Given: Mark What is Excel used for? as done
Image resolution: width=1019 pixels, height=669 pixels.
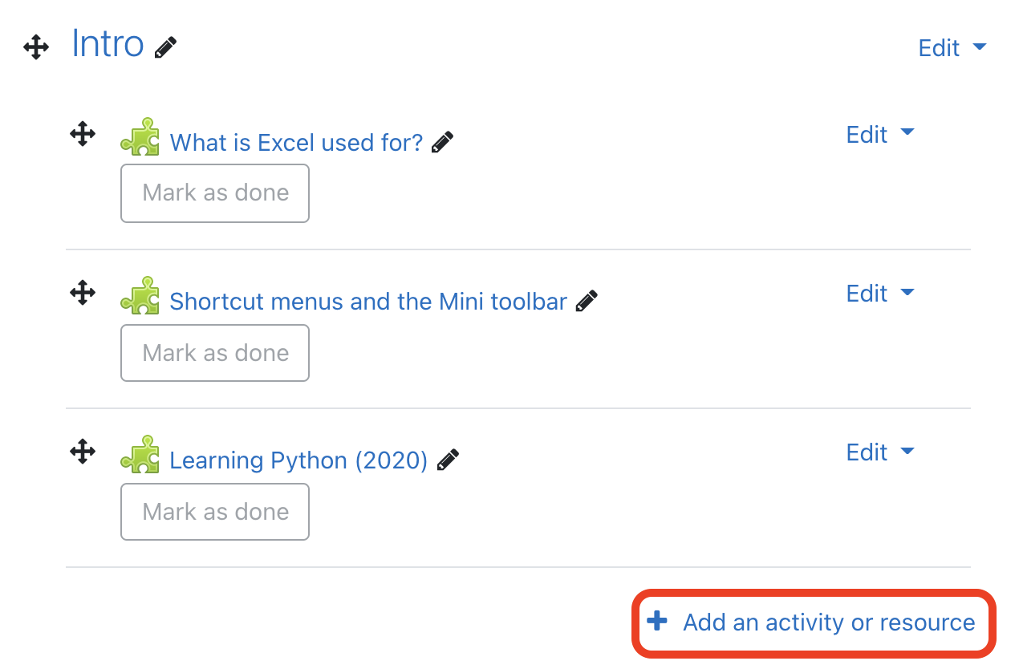Looking at the screenshot, I should tap(214, 193).
